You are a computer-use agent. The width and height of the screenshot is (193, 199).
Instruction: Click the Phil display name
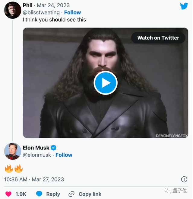[x=28, y=5]
